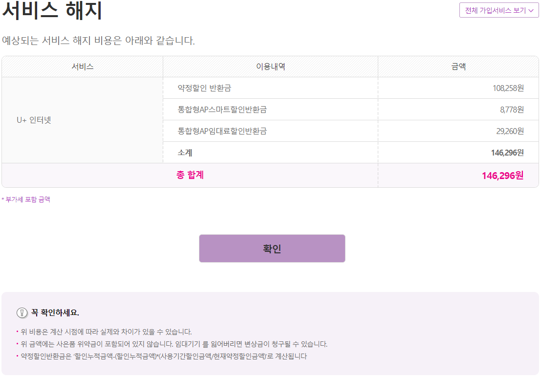Click the U+ 인터넷 service cell
Screen dimensions: 541x380
(x=34, y=120)
